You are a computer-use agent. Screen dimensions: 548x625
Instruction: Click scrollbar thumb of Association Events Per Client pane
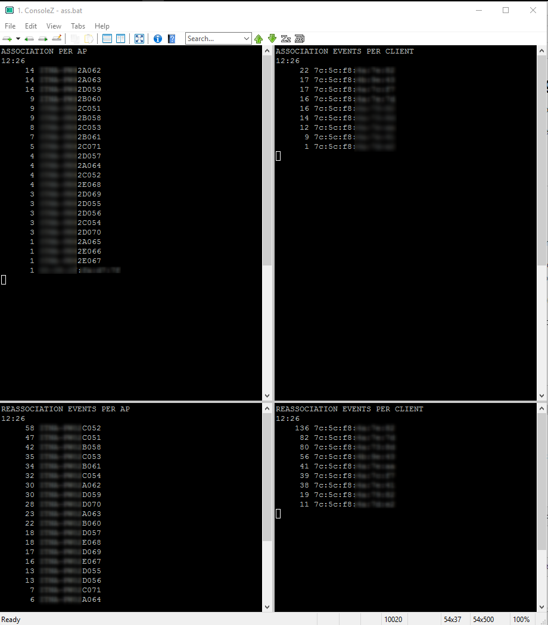(541, 160)
